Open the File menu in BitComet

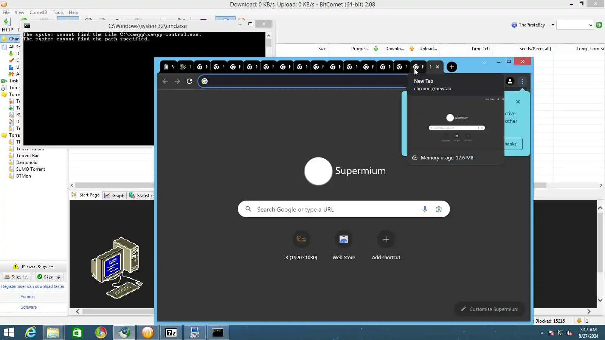[x=6, y=12]
